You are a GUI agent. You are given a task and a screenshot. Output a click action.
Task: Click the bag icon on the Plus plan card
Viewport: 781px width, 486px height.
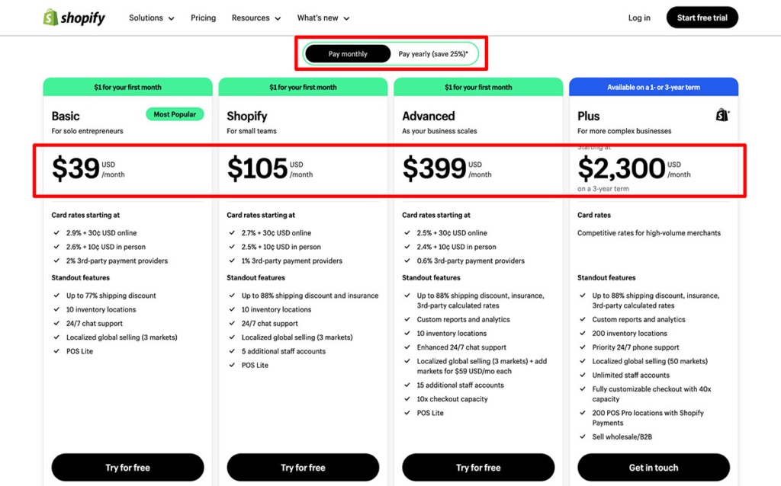[x=720, y=116]
